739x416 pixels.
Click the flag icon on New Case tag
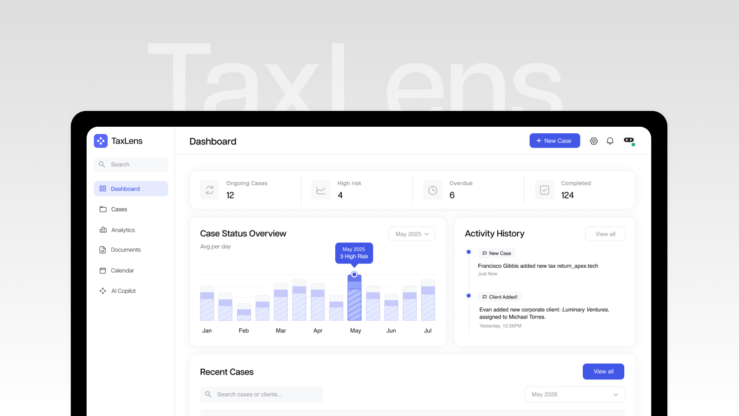485,253
